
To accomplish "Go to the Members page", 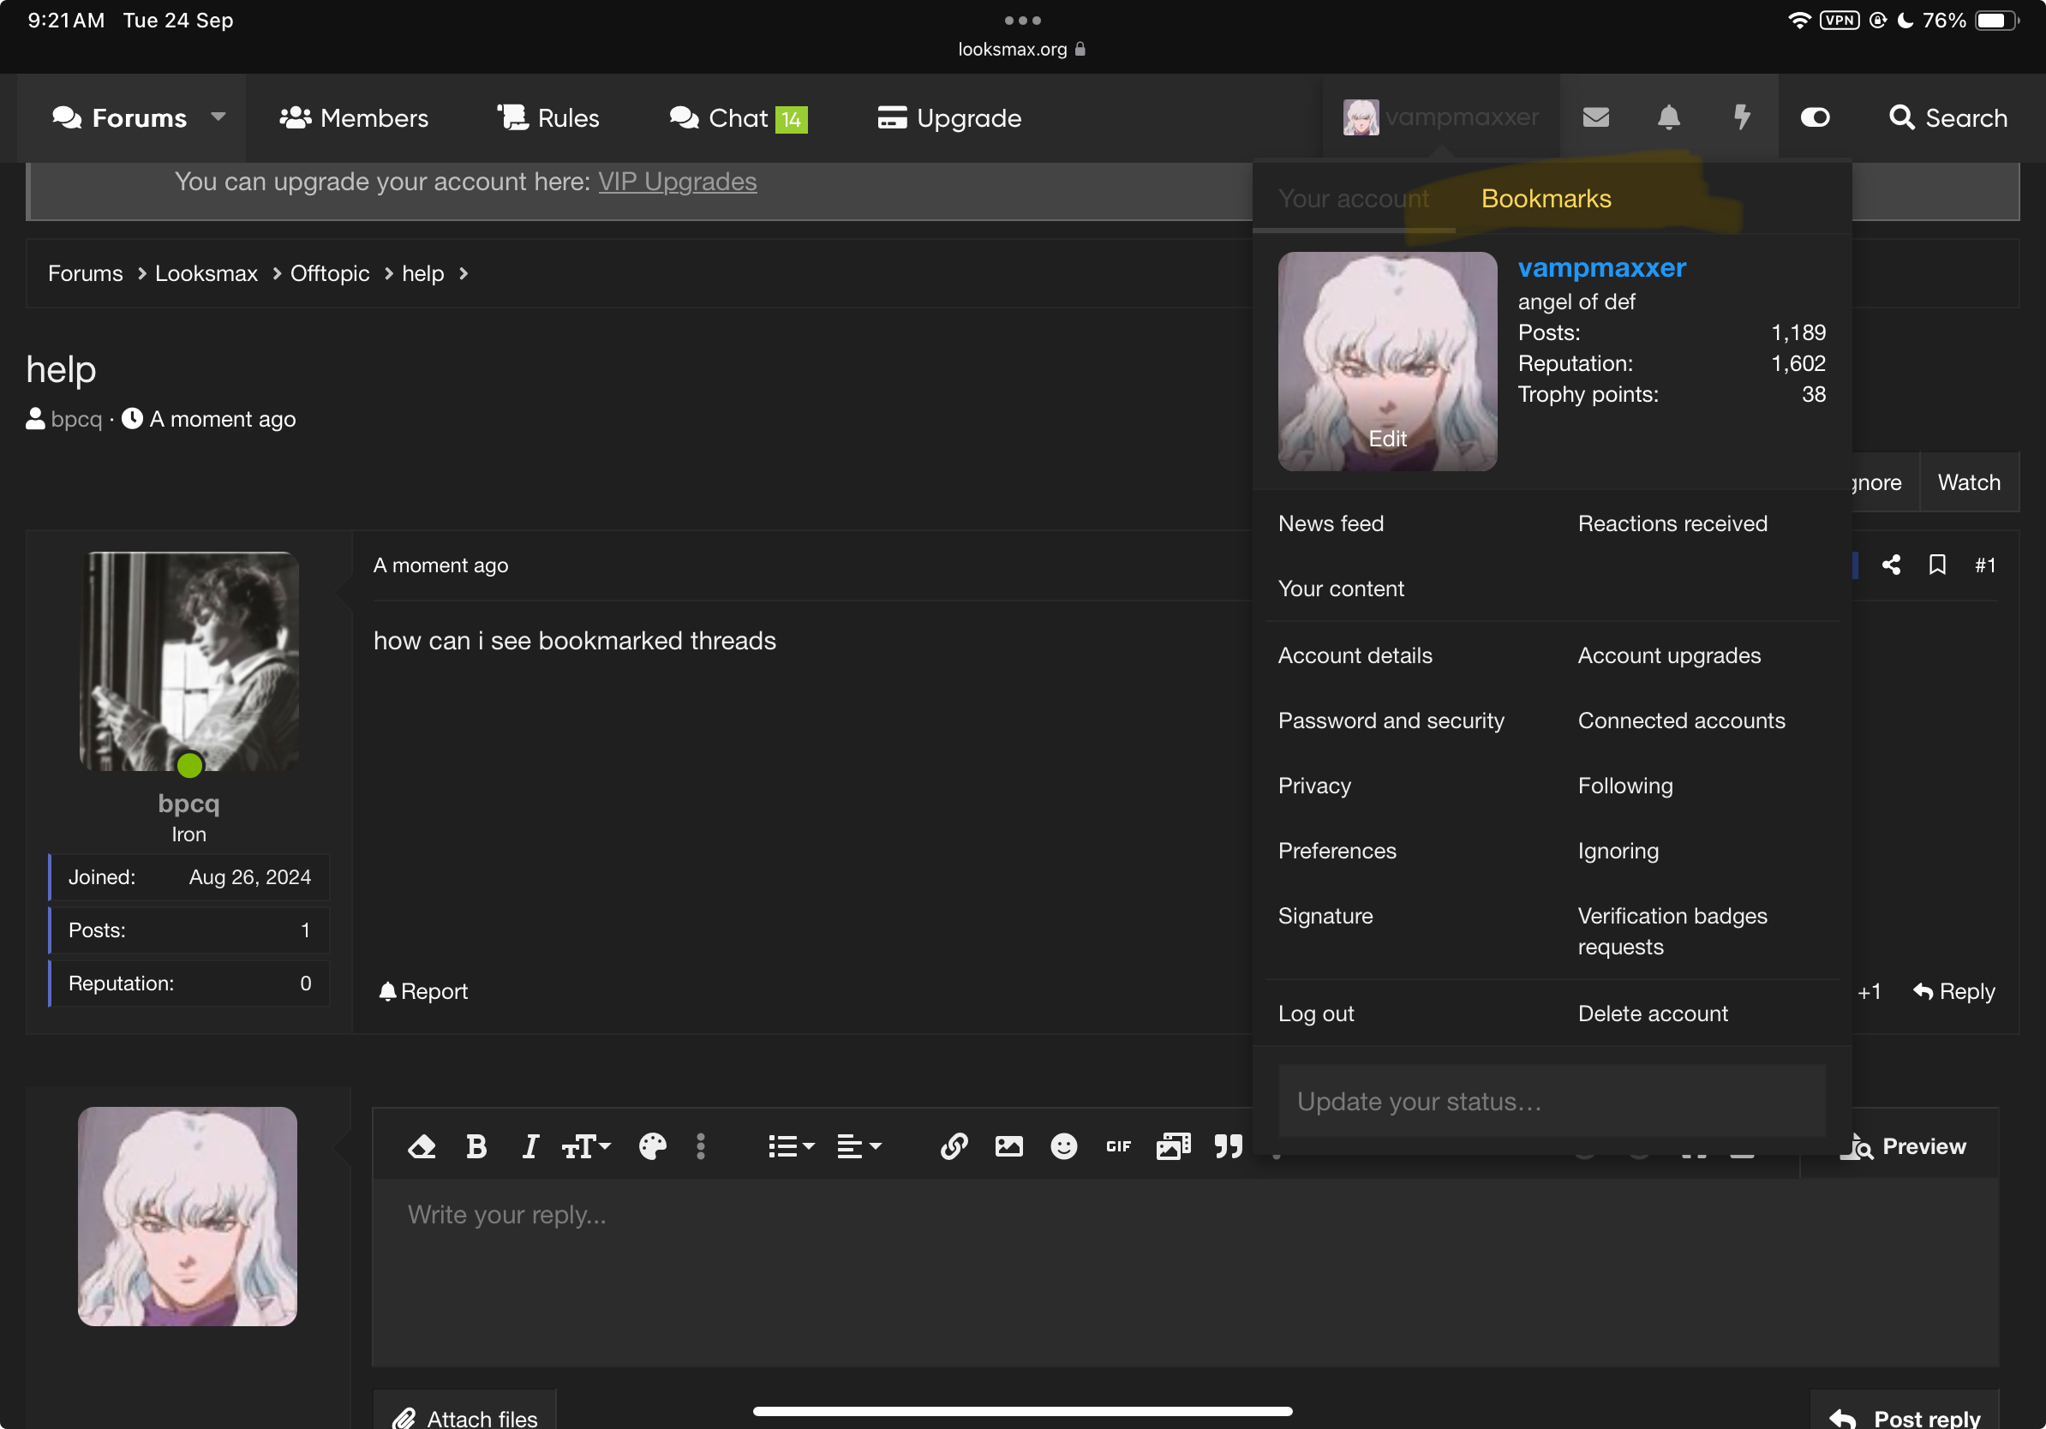I will point(354,117).
